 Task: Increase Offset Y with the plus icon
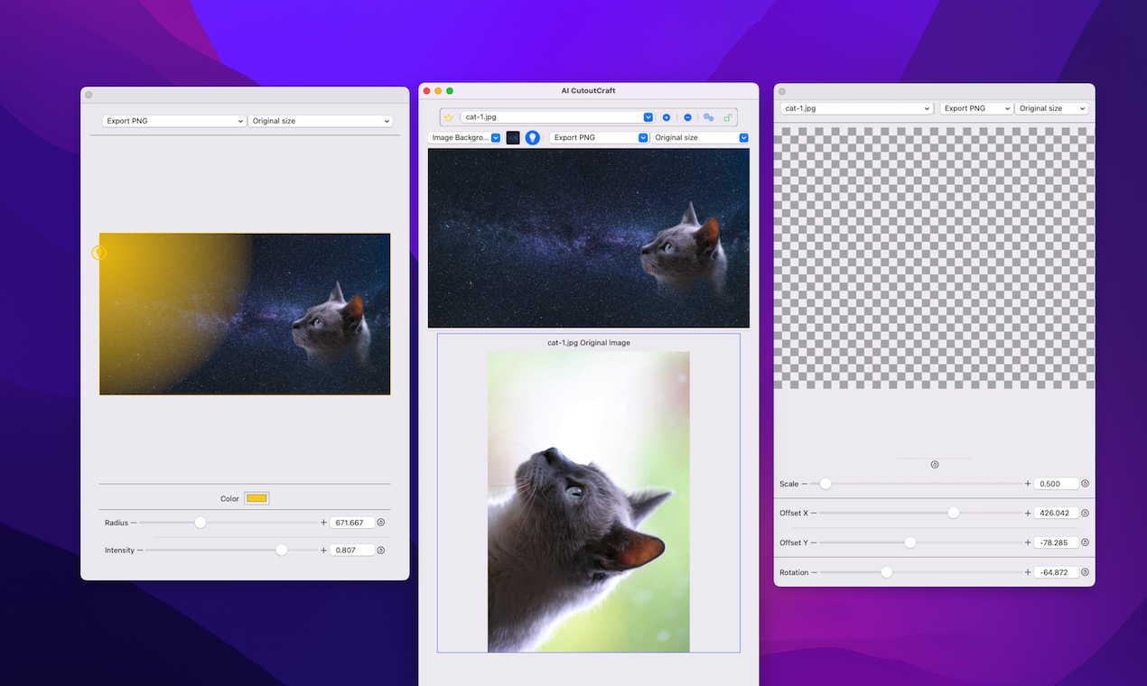(1028, 542)
